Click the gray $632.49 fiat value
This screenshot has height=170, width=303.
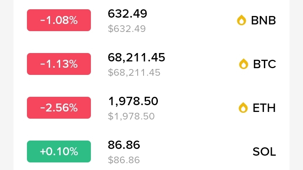[127, 29]
